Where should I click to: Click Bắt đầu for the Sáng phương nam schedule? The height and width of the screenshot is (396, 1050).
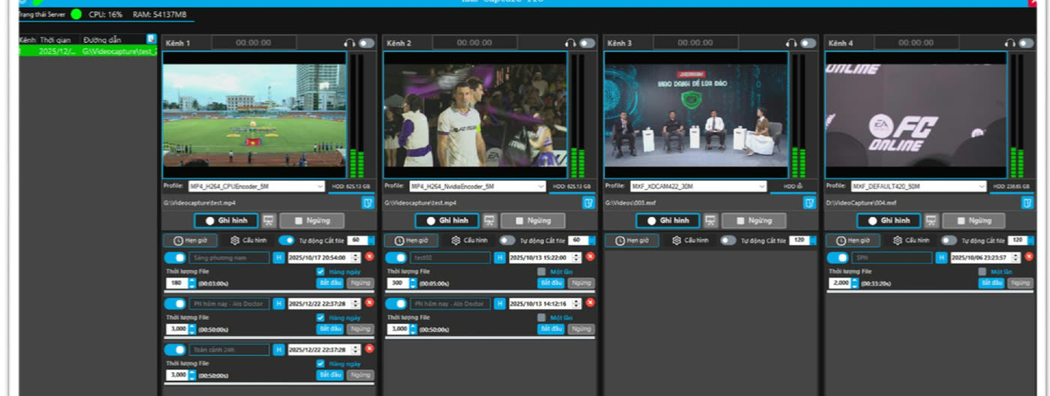[x=330, y=283]
